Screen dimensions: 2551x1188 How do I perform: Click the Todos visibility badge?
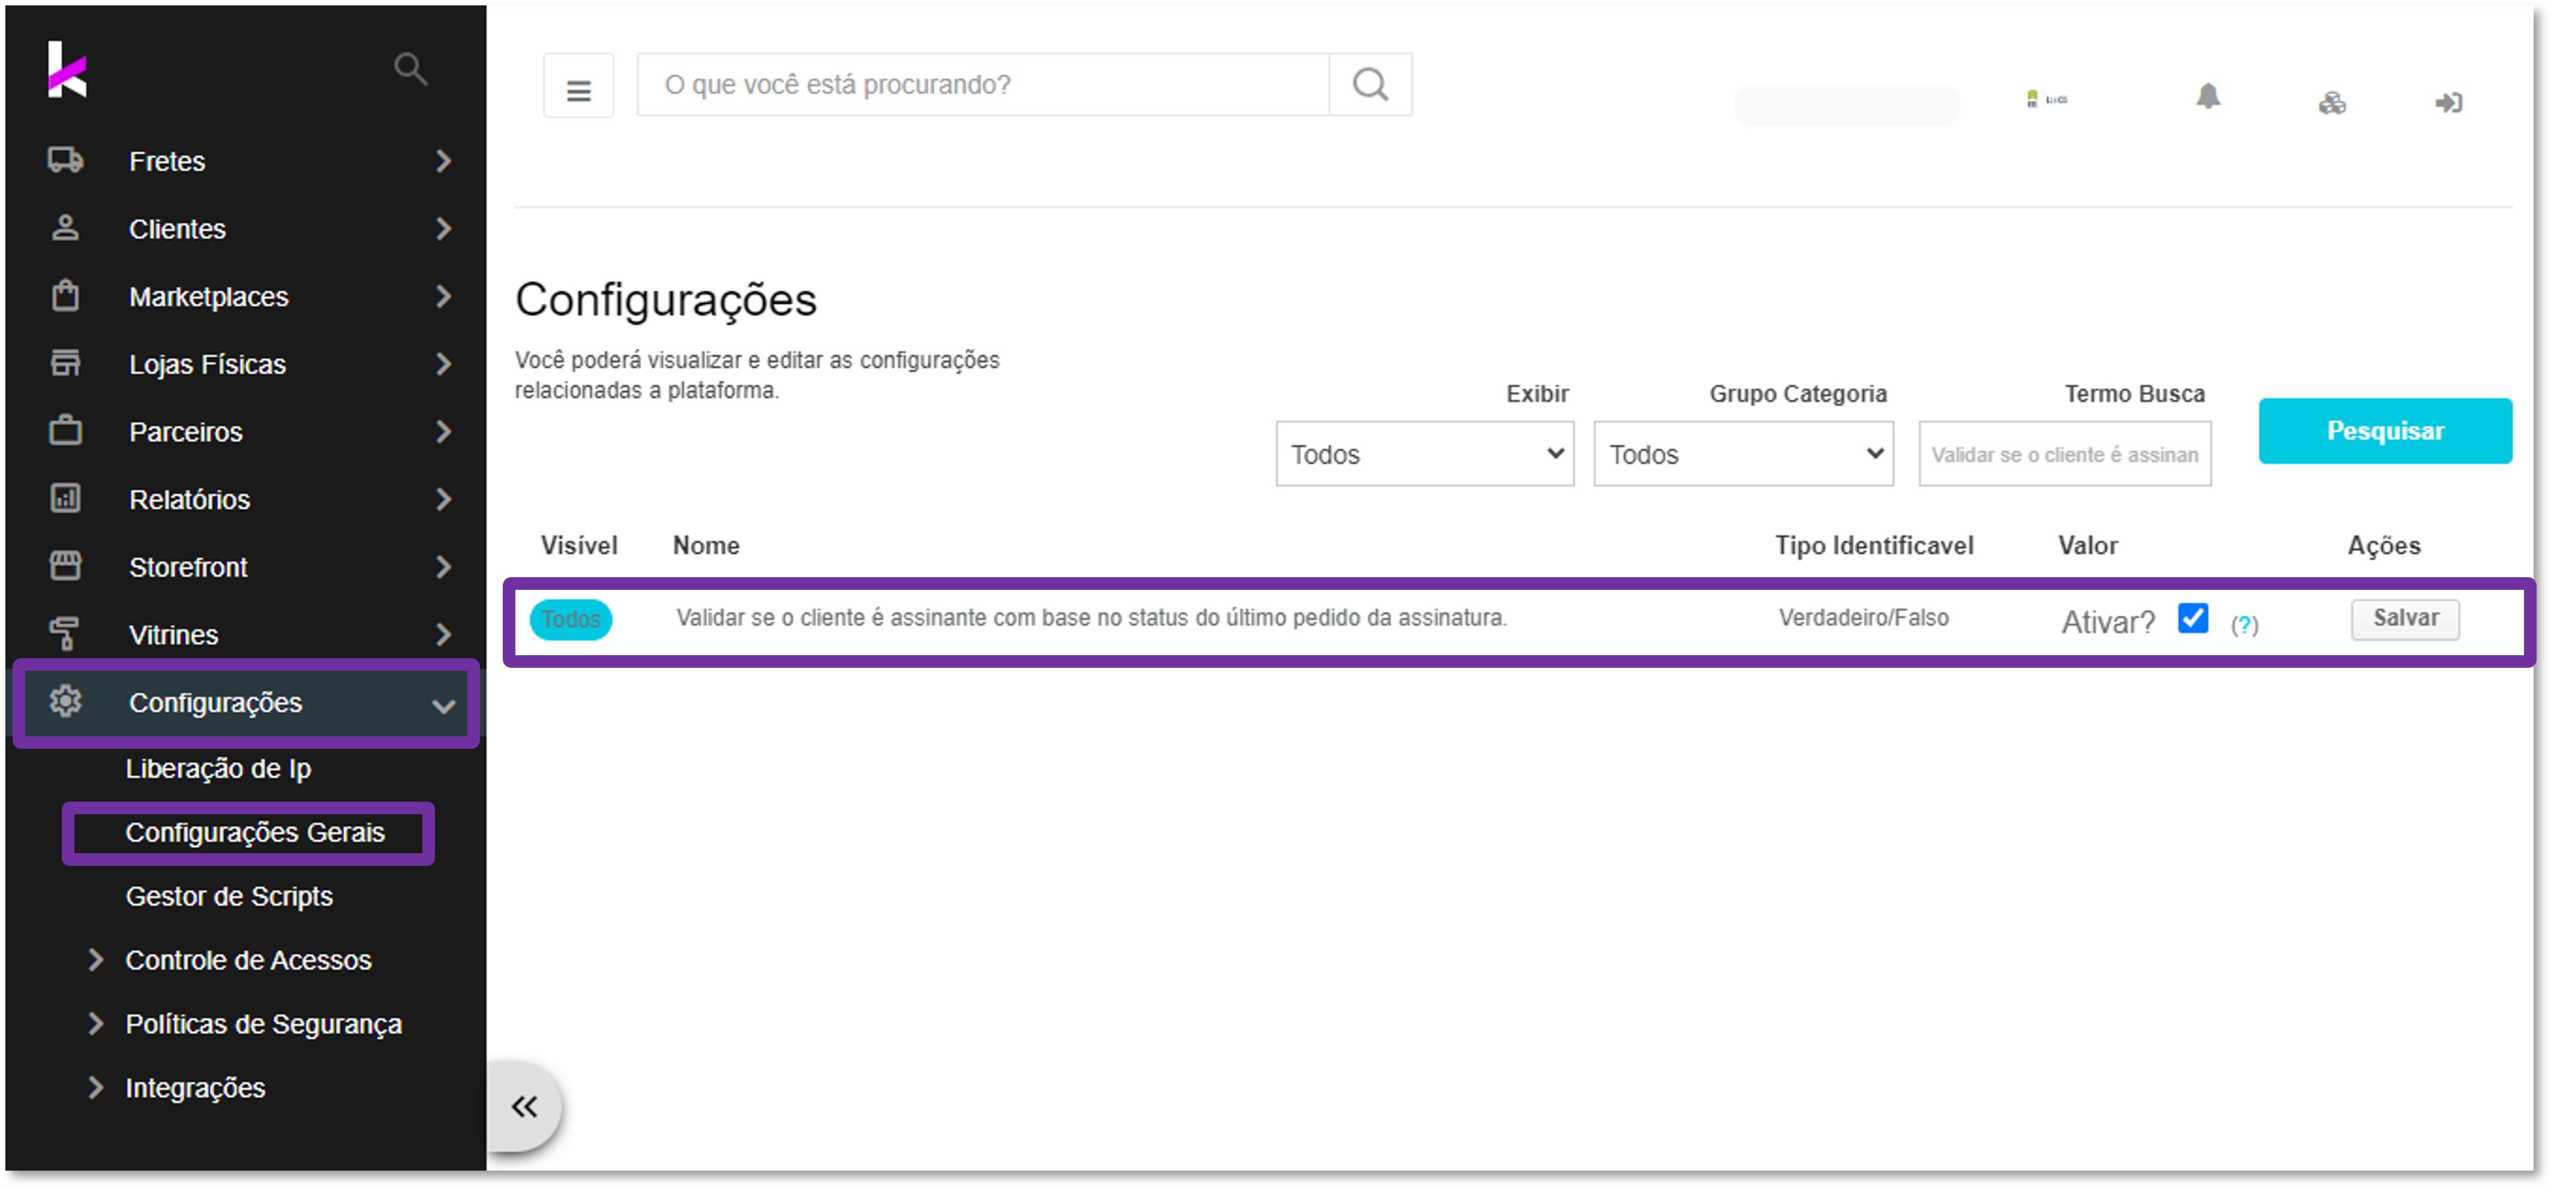pos(571,620)
